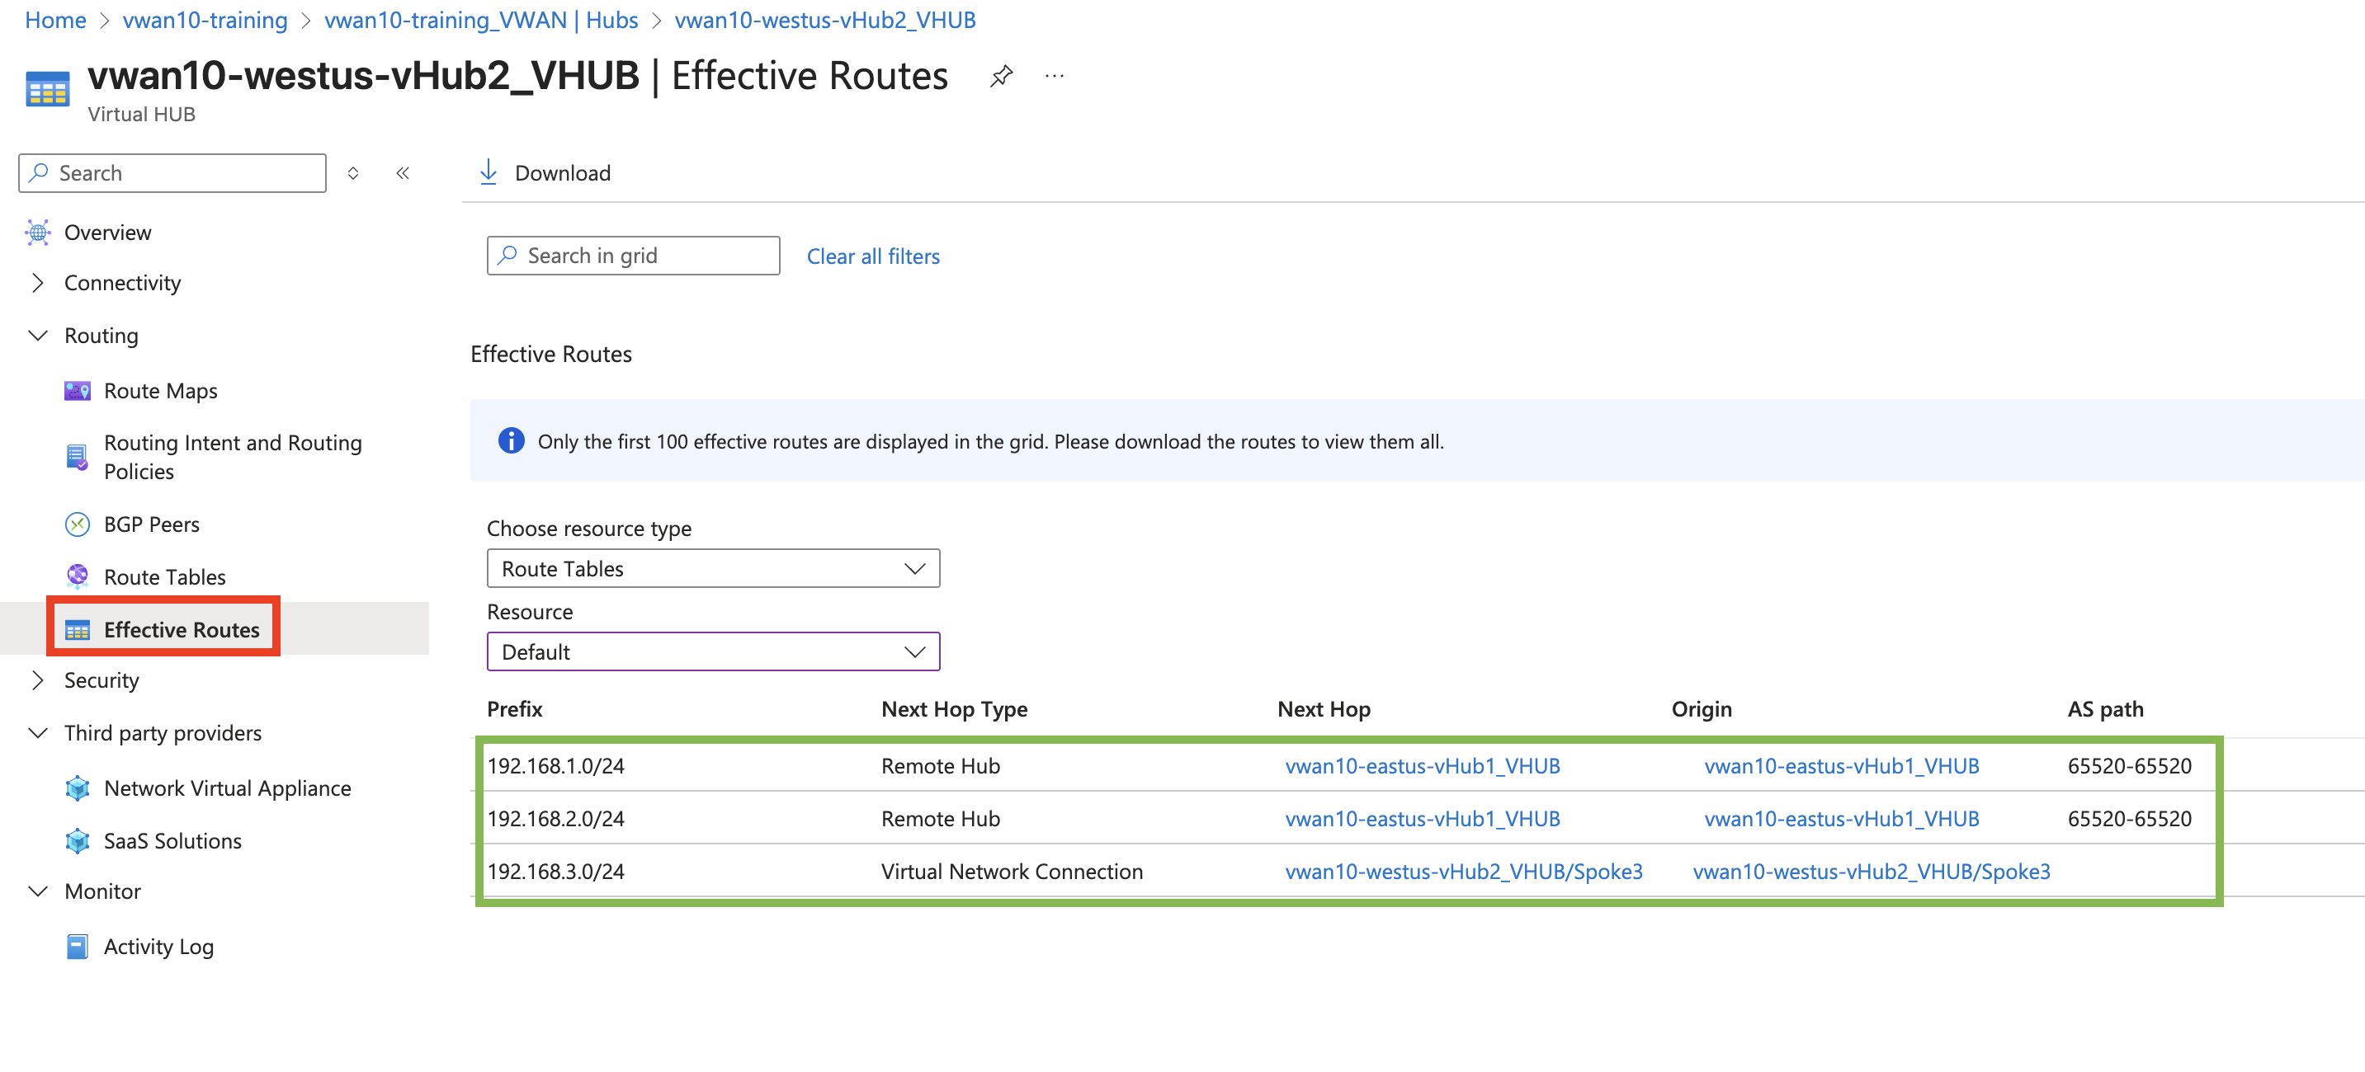Click Clear all filters link

pos(872,256)
